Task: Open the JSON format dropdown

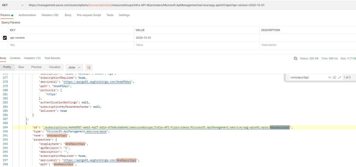Action: 74,67
